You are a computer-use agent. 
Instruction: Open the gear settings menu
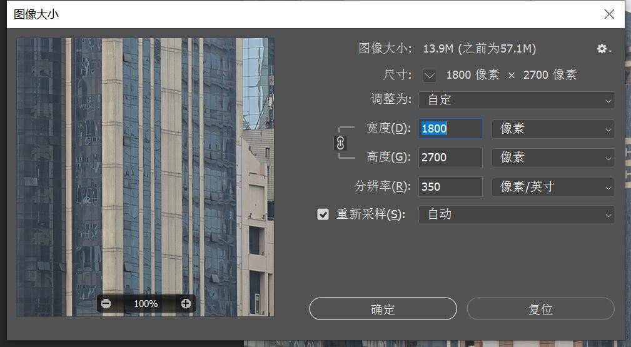pyautogui.click(x=603, y=49)
